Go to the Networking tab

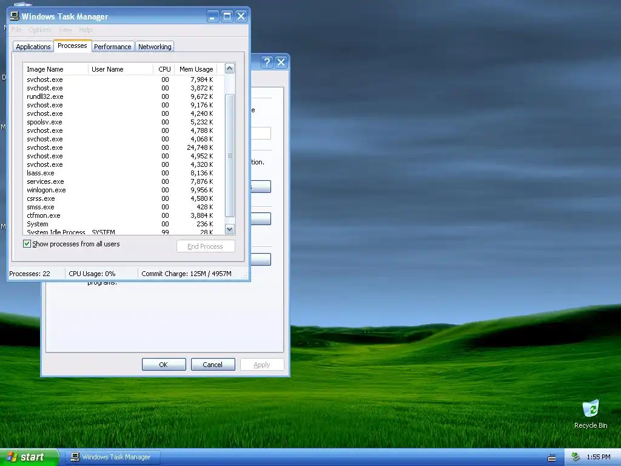click(x=155, y=46)
